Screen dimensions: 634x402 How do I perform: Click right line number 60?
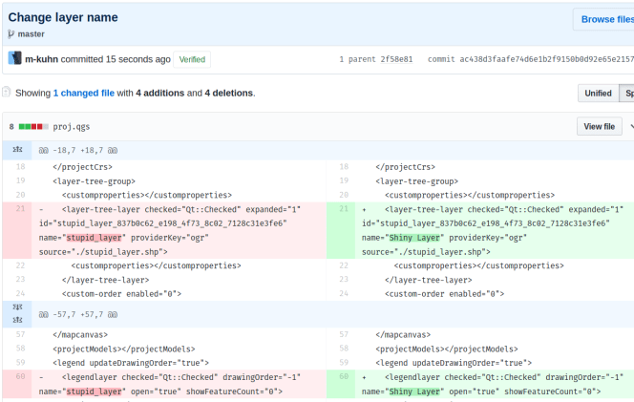click(x=344, y=376)
